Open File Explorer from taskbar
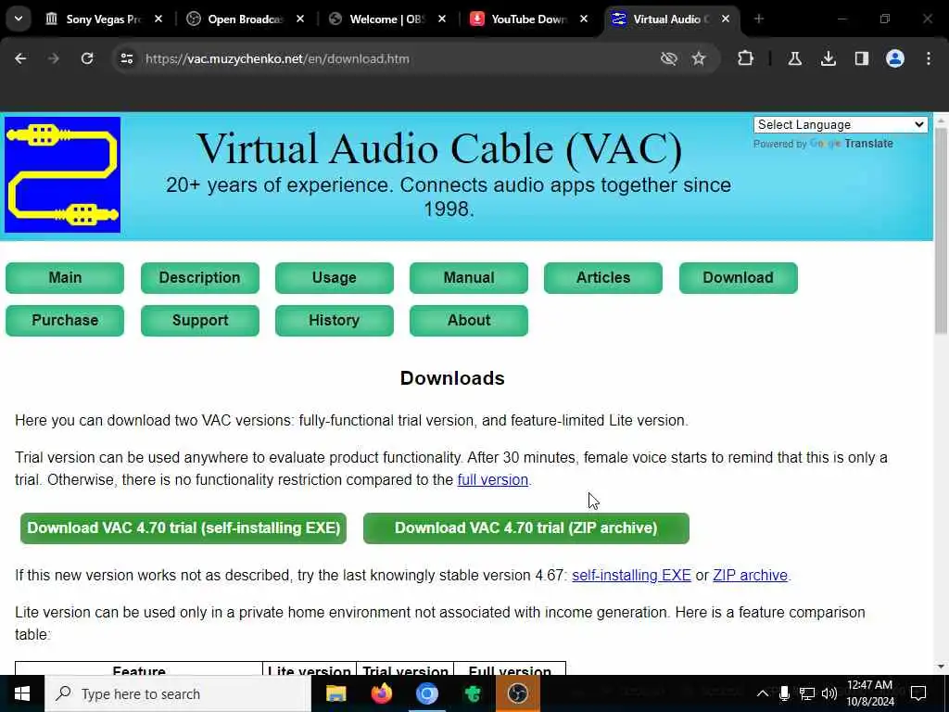 coord(335,693)
